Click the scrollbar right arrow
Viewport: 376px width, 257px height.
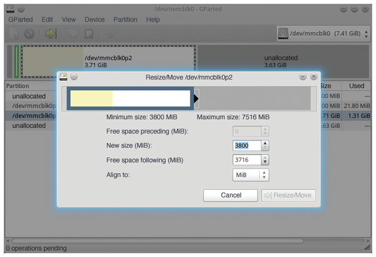368,241
